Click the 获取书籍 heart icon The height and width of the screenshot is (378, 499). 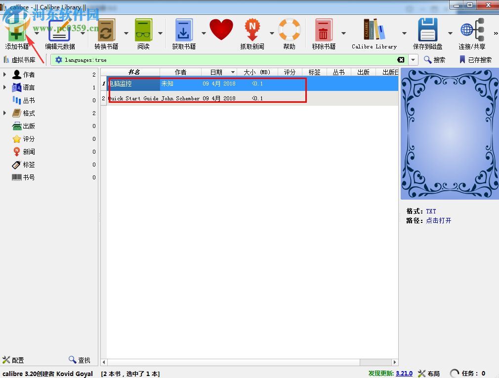[x=221, y=30]
